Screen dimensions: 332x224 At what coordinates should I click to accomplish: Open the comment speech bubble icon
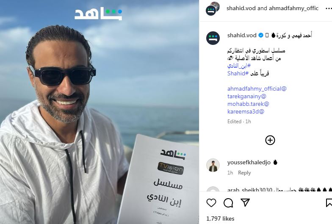[x=228, y=203]
